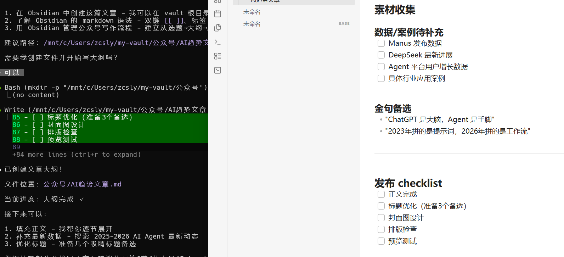This screenshot has width=564, height=257.
Task: Open today's daily note via calendar icon
Action: (218, 14)
